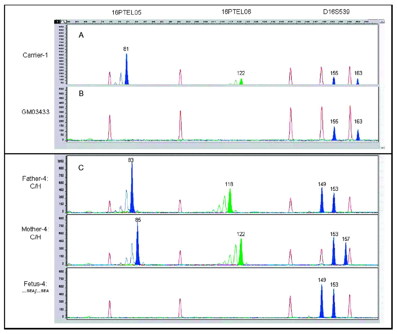
Task: Click the blue 163 peak in GM03433 panel
Action: coord(358,136)
